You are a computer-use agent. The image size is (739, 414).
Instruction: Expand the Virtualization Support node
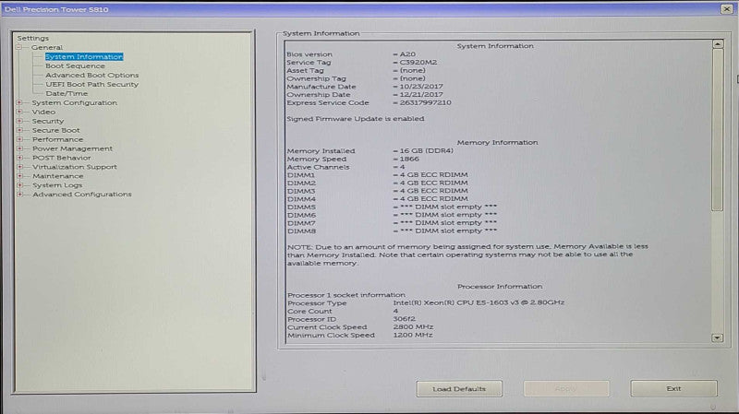pyautogui.click(x=19, y=167)
